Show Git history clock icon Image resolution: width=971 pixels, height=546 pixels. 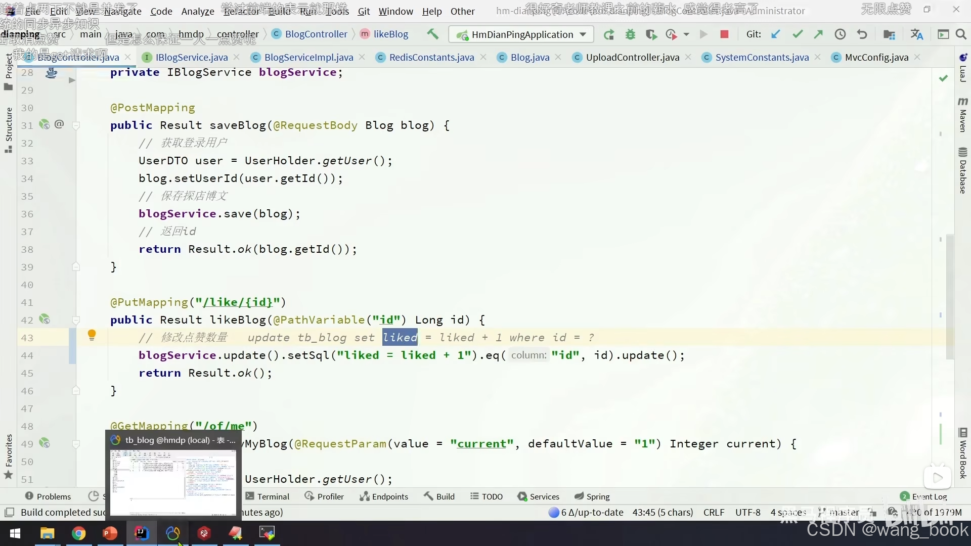click(840, 34)
